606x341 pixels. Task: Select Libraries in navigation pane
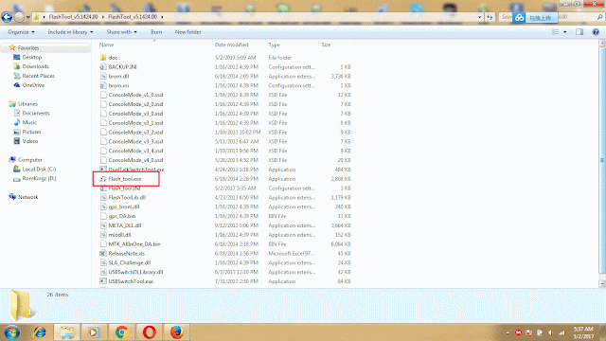[27, 104]
